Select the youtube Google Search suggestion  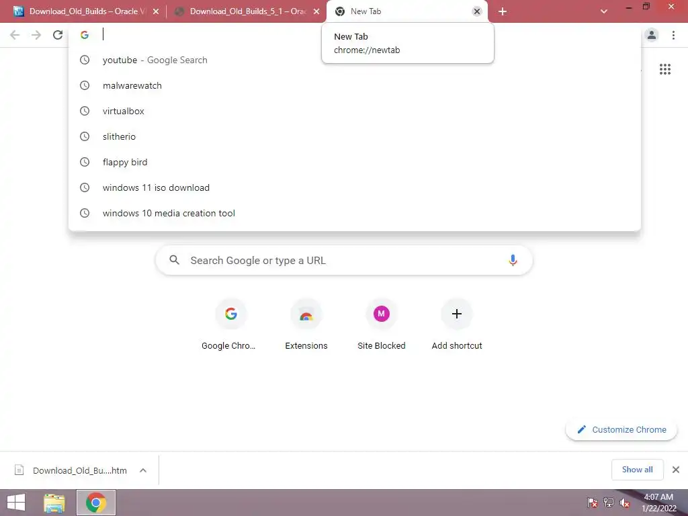click(355, 60)
